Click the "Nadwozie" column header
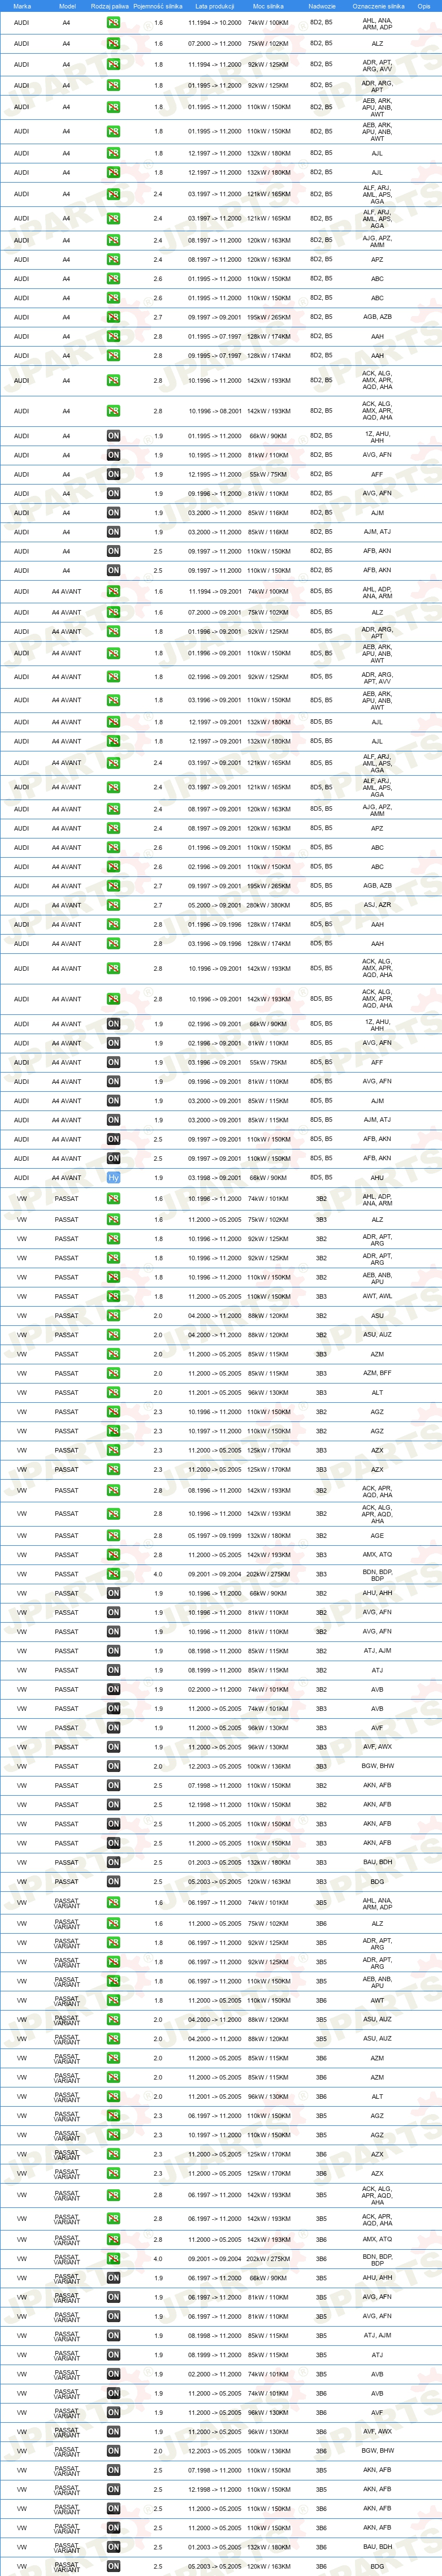The height and width of the screenshot is (2576, 442). 322,6
